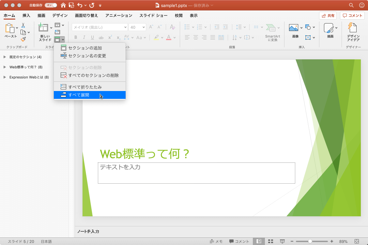Viewport: 368px width, 245px height.
Task: Increase font size button
Action: (x=151, y=27)
